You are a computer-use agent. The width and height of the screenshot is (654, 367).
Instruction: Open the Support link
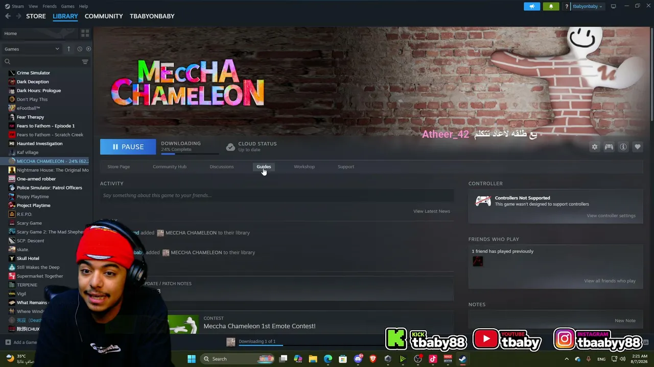coord(346,167)
